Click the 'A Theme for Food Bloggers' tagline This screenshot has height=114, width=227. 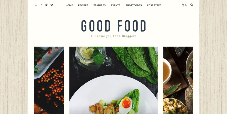point(114,36)
